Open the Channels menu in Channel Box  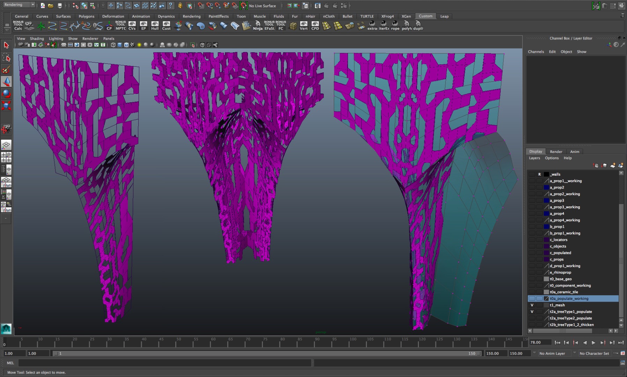coord(536,52)
